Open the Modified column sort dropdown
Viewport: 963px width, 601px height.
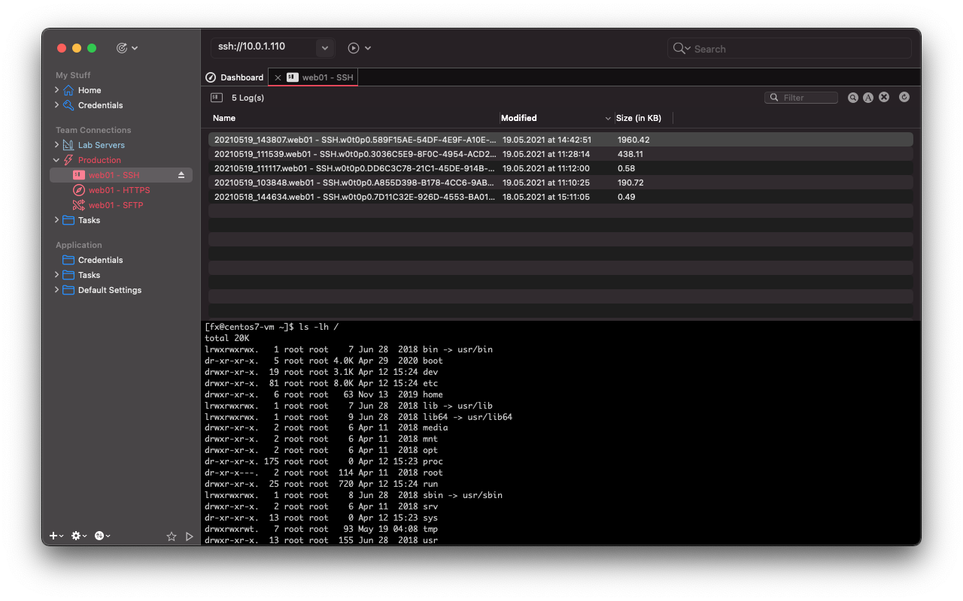tap(609, 118)
